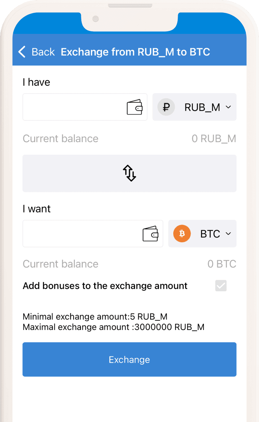Click the wallet icon in I have field
This screenshot has width=259, height=422.
pos(135,107)
